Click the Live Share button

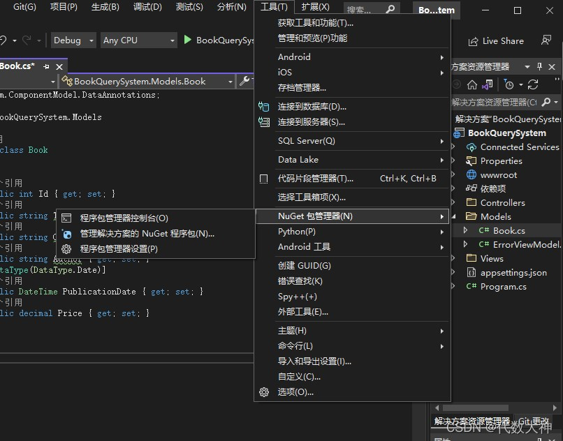pos(496,41)
